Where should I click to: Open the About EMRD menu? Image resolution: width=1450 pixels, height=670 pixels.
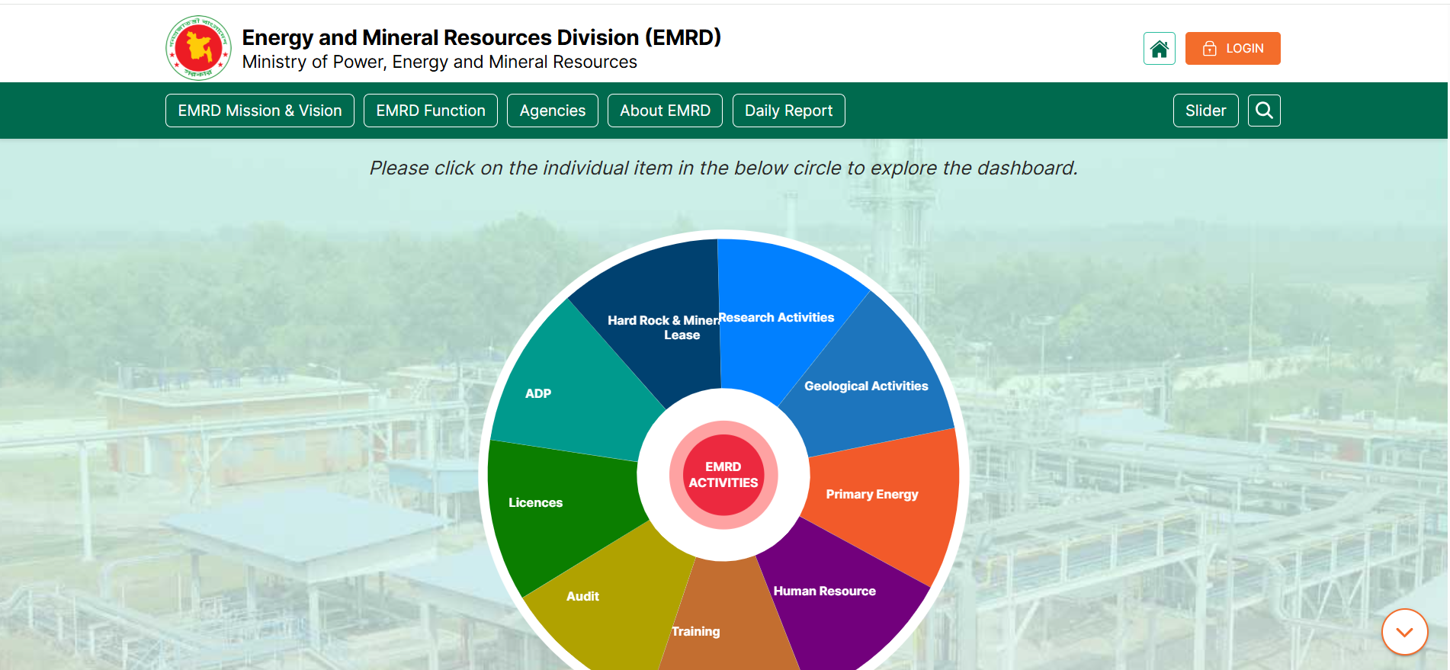click(x=666, y=111)
